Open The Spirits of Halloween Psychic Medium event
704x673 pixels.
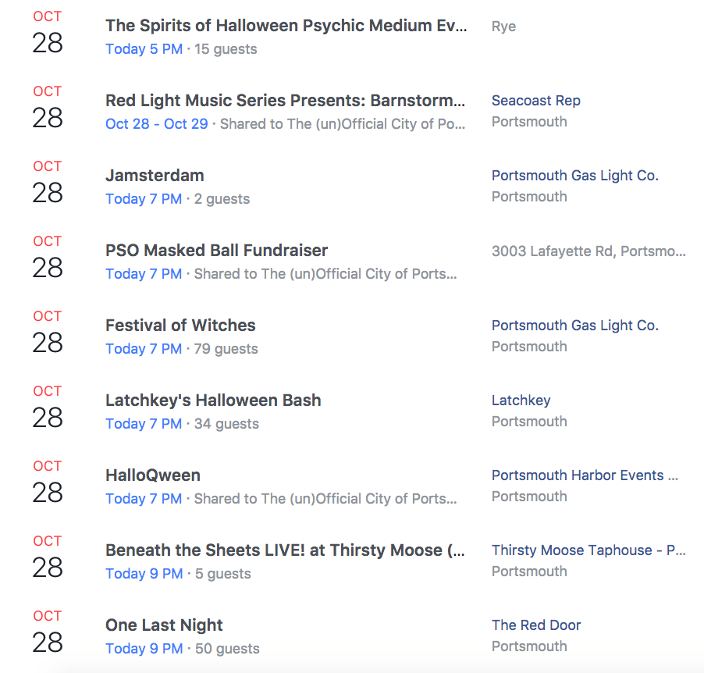[286, 26]
